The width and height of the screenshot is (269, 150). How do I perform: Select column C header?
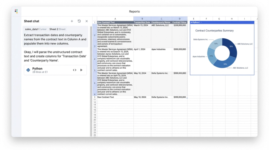pos(161,19)
